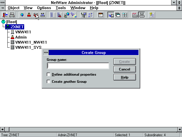The image size is (182, 137).
Task: Select the VNW411 server label
Action: pos(23,32)
